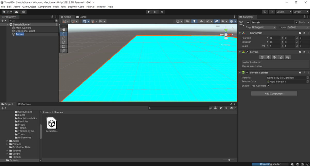Toggle scene audio button

coord(202,21)
